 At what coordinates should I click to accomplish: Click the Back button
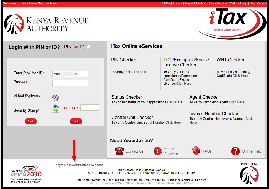point(31,121)
